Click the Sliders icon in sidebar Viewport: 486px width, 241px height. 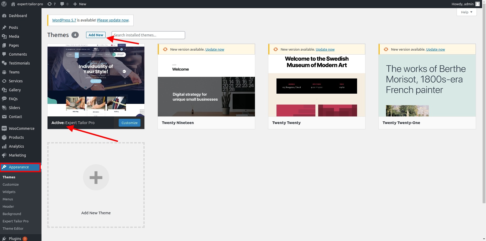[x=4, y=108]
